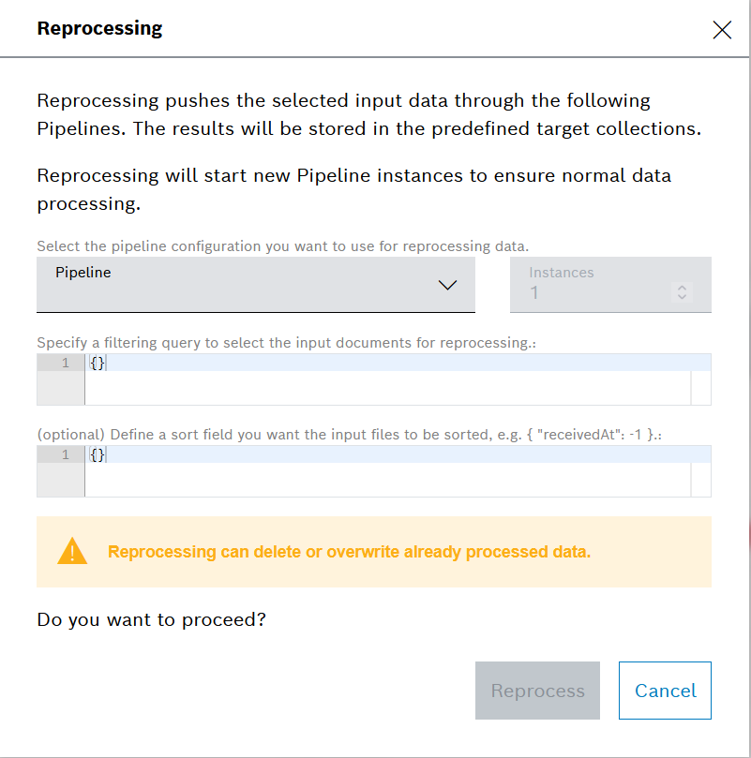Screen dimensions: 751x758
Task: Click the Reprocessing dialog title
Action: click(x=99, y=29)
